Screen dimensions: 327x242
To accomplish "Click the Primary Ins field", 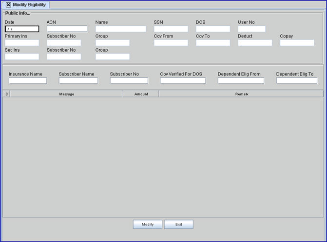I will click(22, 43).
